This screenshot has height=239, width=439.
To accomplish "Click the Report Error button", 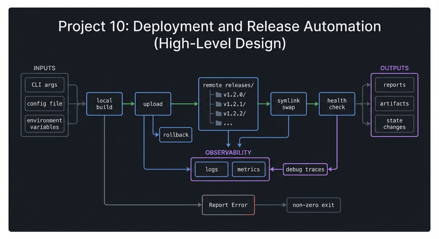I will (228, 205).
